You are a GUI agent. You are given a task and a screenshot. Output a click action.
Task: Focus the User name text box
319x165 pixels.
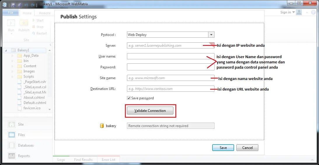[x=170, y=56]
